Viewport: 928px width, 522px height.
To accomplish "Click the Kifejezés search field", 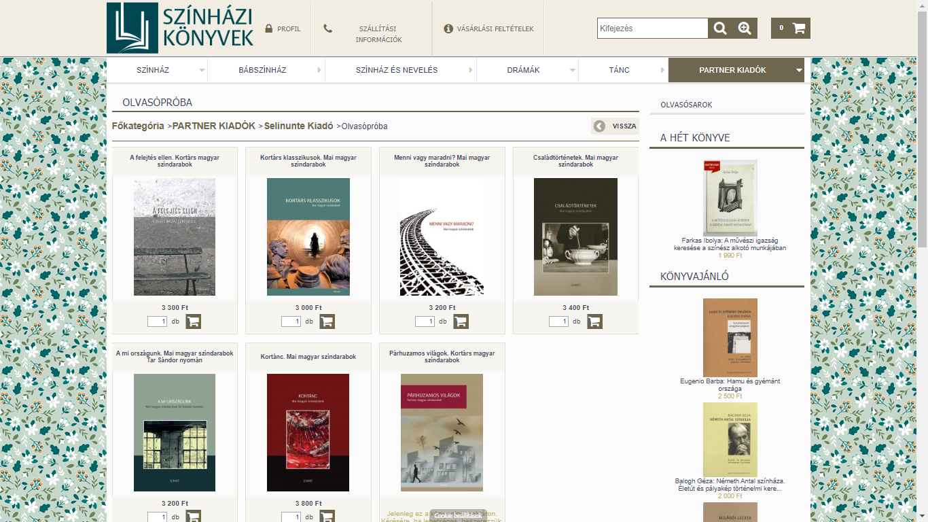I will coord(653,28).
